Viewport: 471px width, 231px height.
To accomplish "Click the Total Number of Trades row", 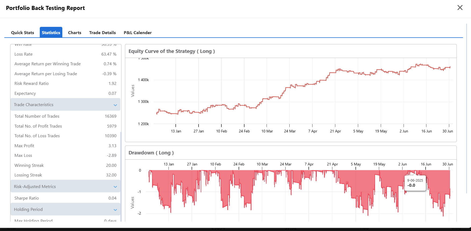I will (65, 116).
